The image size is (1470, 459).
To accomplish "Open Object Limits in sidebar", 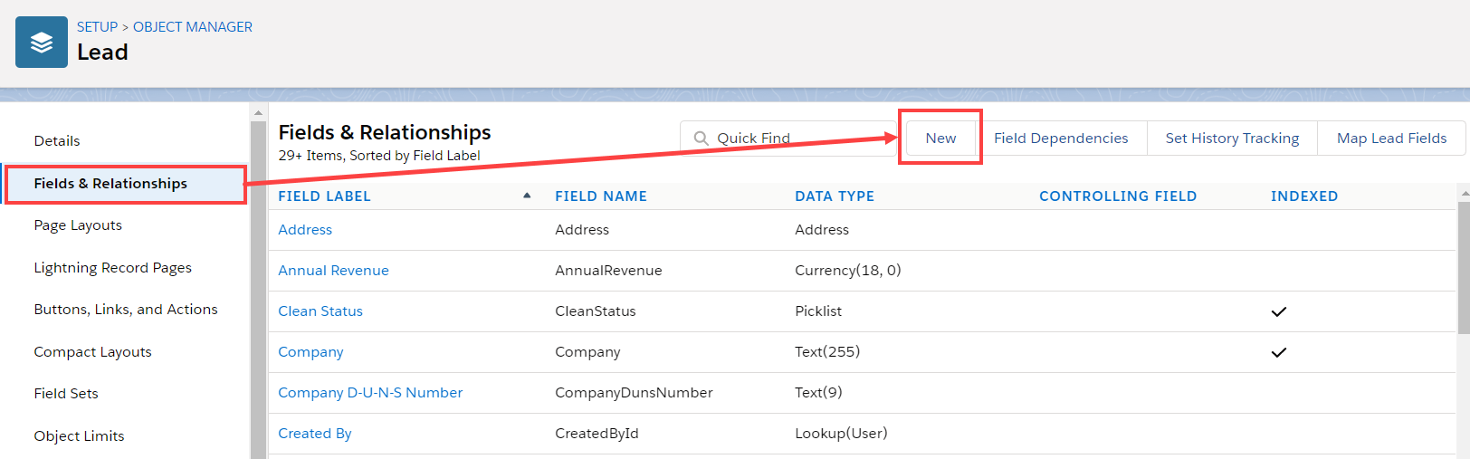I will (80, 436).
